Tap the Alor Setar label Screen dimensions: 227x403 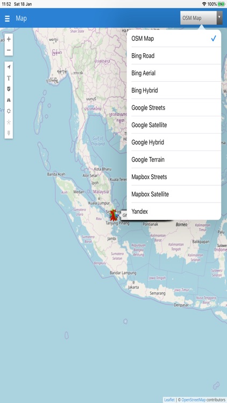[90, 176]
